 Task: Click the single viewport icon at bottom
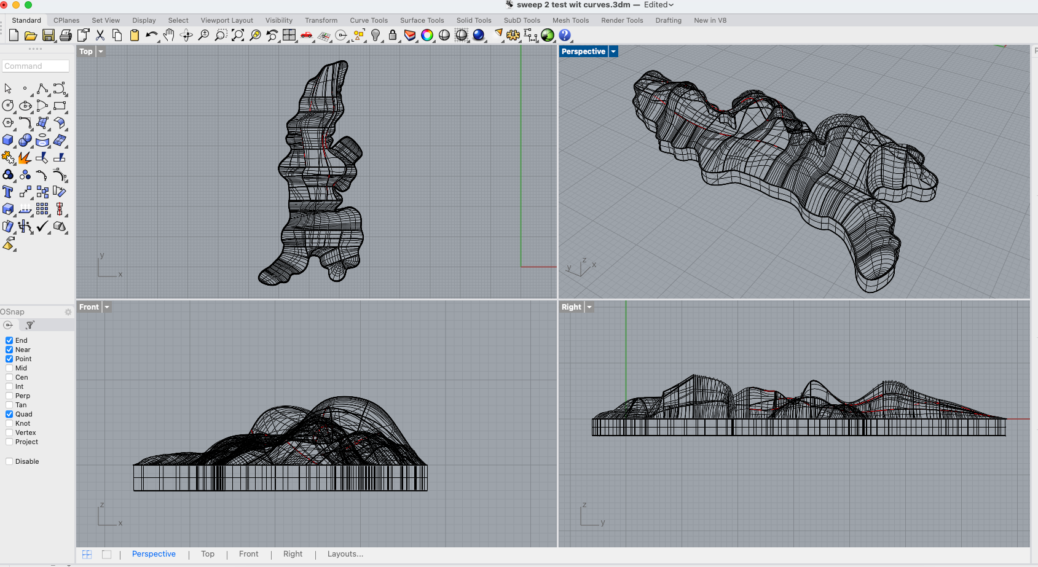point(106,554)
